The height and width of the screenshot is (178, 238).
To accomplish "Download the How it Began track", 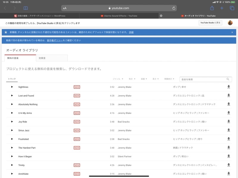I will 228,156.
